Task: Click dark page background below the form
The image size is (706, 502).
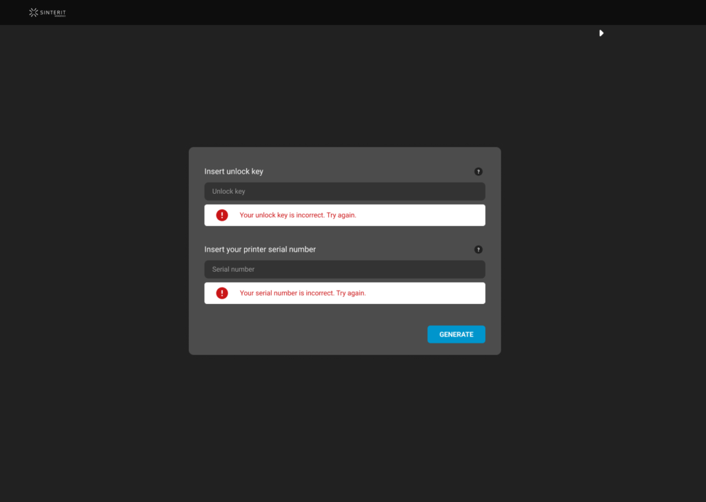Action: (x=345, y=428)
